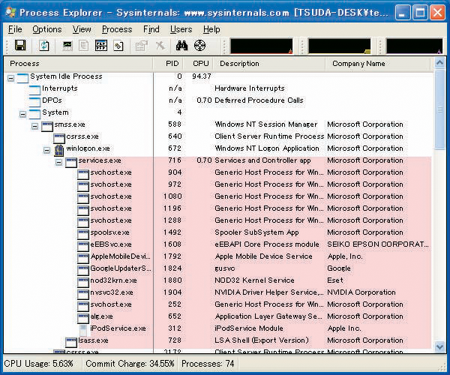Collapse the smss.exe tree node
The width and height of the screenshot is (450, 375).
coord(35,126)
